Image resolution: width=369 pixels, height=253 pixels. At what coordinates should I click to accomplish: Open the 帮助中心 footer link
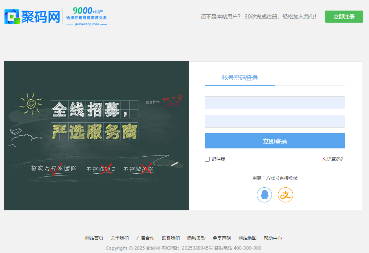pos(273,238)
